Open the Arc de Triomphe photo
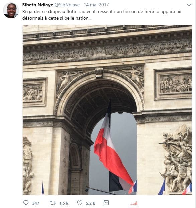This screenshot has width=196, height=208. (x=107, y=110)
